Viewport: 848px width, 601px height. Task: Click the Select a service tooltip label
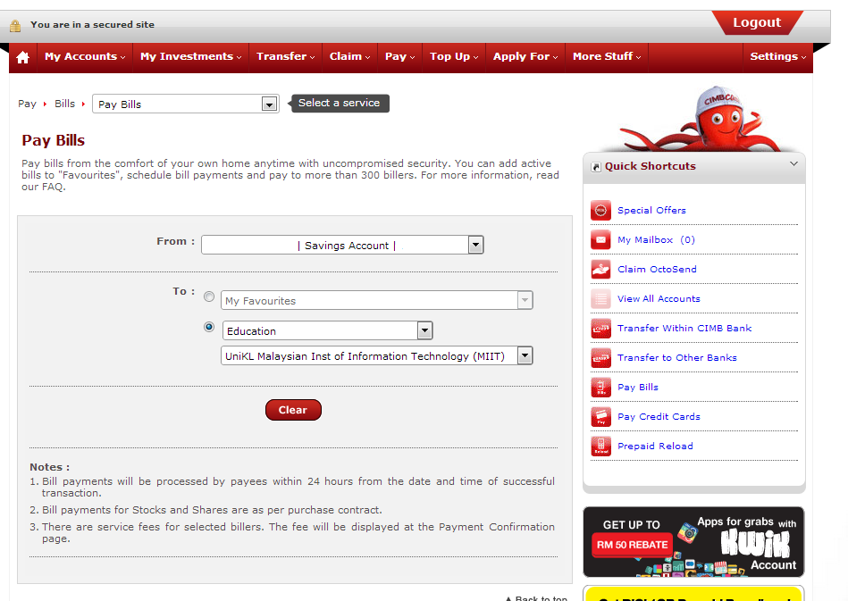click(x=339, y=103)
